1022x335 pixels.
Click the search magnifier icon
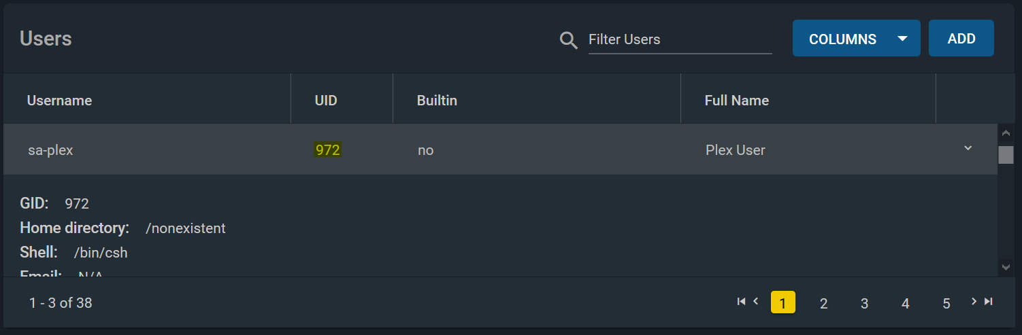point(569,40)
